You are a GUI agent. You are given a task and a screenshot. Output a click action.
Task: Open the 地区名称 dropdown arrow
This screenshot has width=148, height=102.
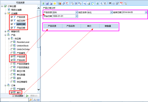pyautogui.click(x=111, y=12)
